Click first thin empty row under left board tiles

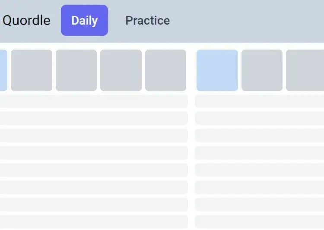click(93, 101)
